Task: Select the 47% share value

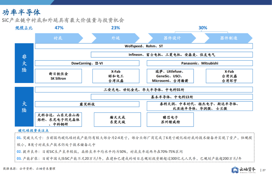Action: tap(59, 28)
